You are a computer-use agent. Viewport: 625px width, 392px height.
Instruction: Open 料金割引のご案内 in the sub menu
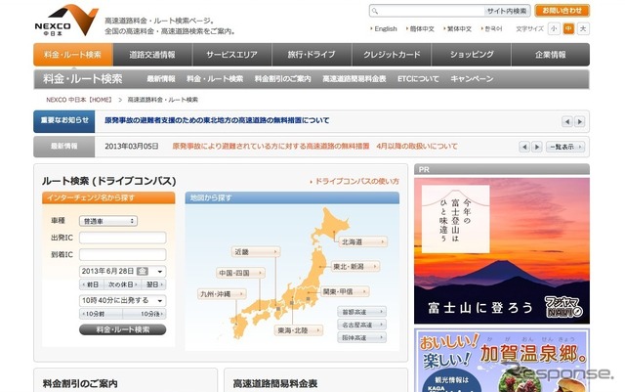[282, 79]
